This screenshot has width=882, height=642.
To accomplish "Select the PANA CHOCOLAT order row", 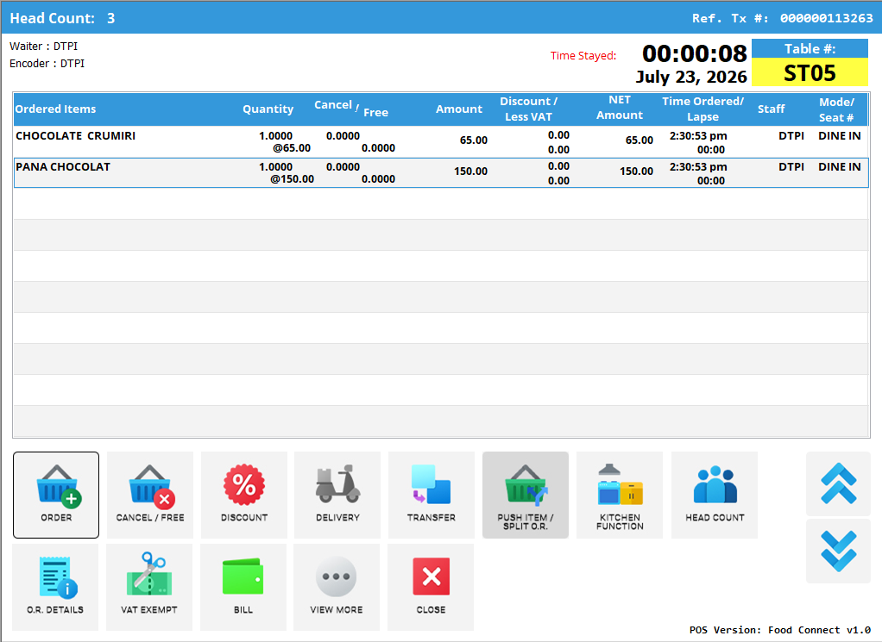I will point(441,173).
